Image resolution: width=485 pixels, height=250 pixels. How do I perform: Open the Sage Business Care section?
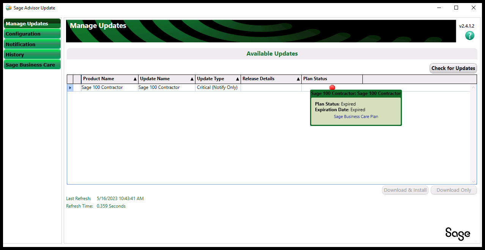click(x=32, y=65)
